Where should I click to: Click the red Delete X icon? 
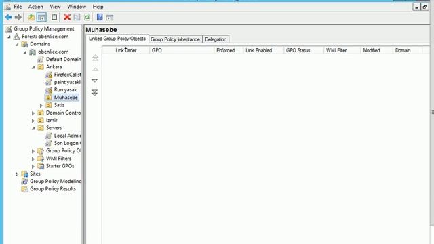[67, 17]
